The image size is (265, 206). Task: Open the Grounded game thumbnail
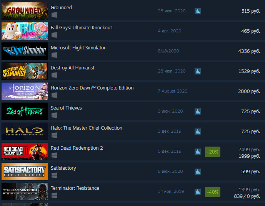[25, 11]
